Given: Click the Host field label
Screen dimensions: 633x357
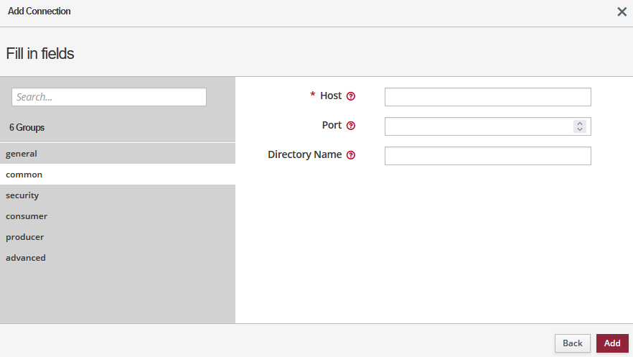Looking at the screenshot, I should 331,96.
